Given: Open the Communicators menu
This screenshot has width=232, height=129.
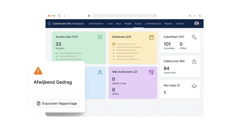Looking at the screenshot, I should click(153, 24).
